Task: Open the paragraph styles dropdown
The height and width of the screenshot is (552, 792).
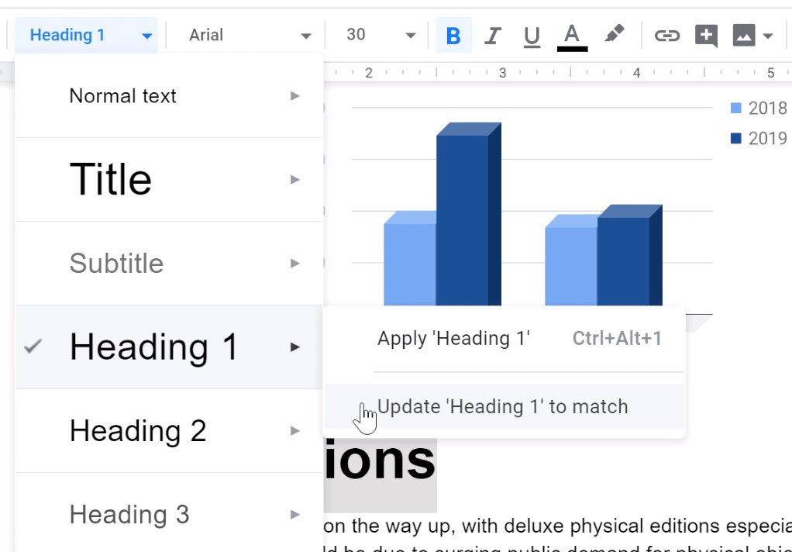Action: [x=85, y=34]
